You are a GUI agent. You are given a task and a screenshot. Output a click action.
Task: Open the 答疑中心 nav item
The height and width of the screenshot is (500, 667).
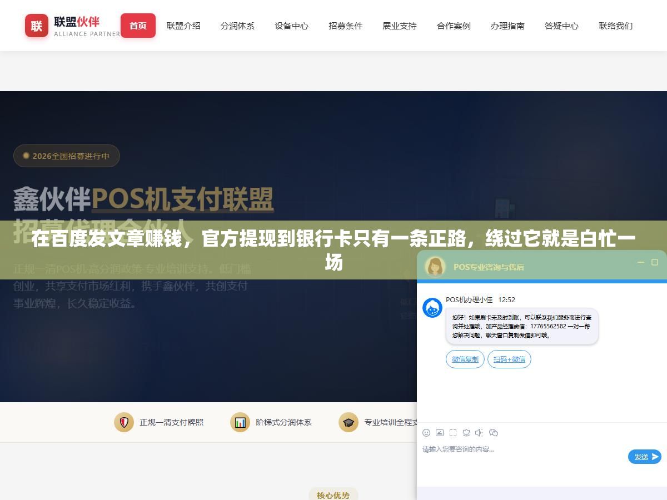(x=561, y=26)
